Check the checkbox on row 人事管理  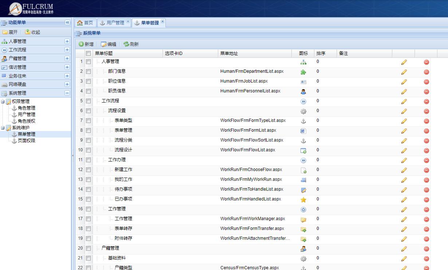[88, 61]
